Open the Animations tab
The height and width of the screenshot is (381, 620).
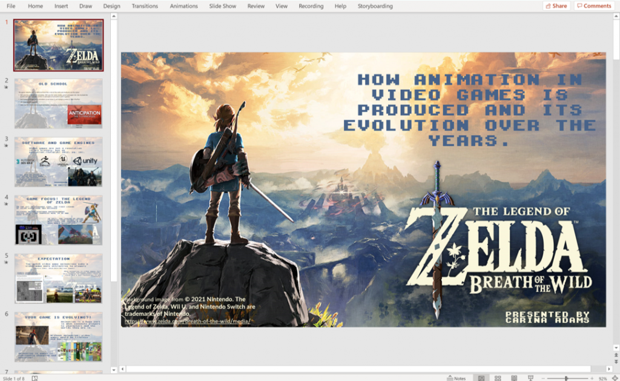[x=184, y=6]
